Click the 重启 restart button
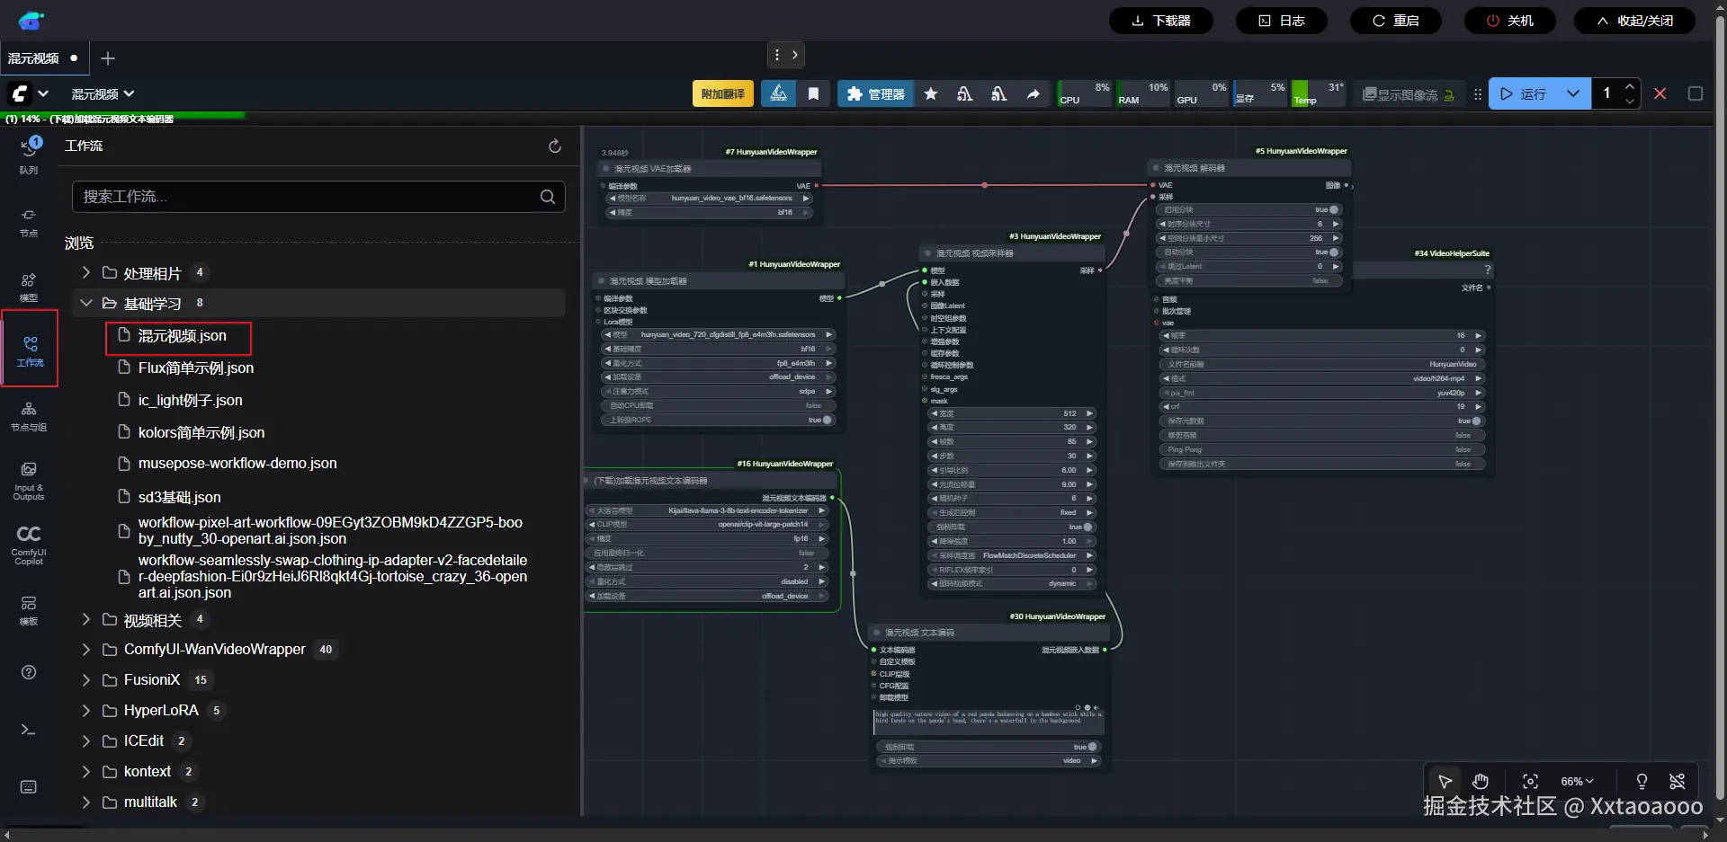Screen dimensions: 1727x842 coord(1396,21)
